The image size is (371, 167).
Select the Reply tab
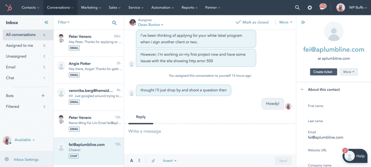click(x=141, y=117)
